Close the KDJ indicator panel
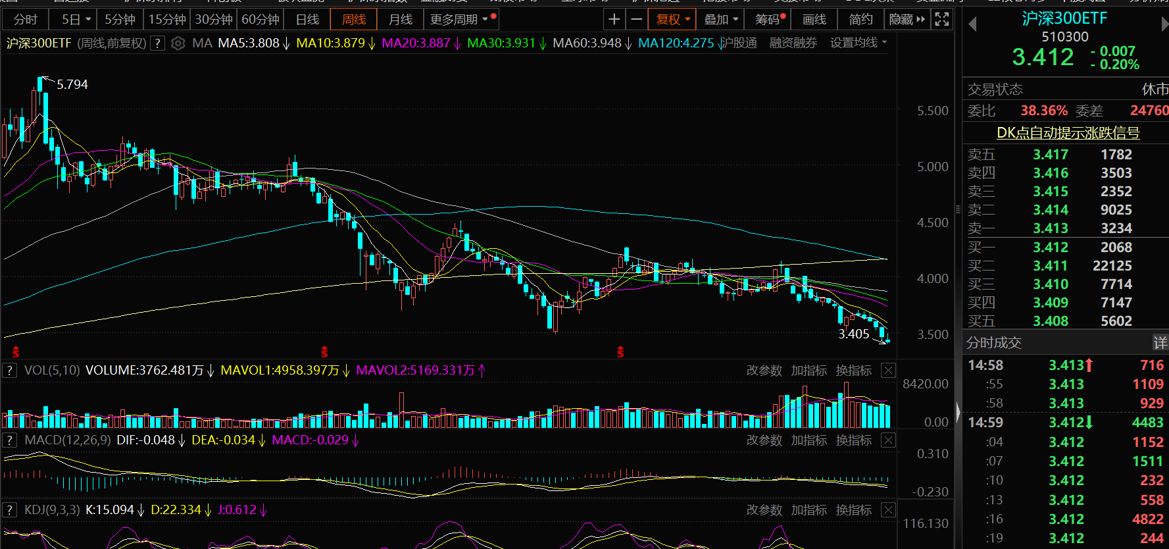This screenshot has height=549, width=1169. pos(888,510)
